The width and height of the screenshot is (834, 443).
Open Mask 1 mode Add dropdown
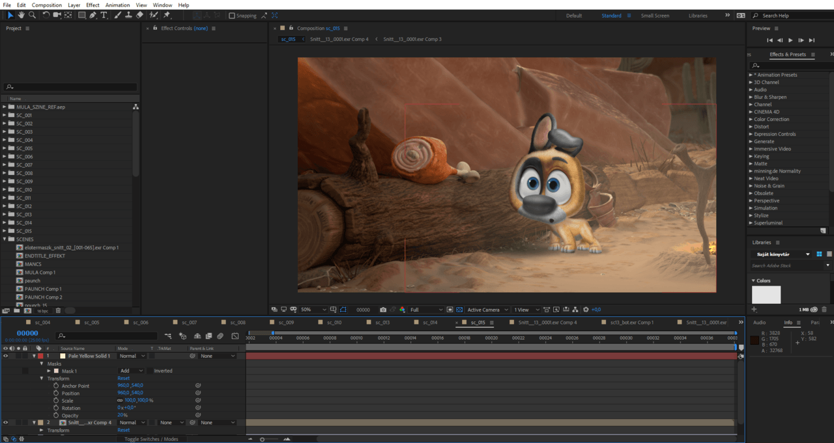click(x=131, y=371)
